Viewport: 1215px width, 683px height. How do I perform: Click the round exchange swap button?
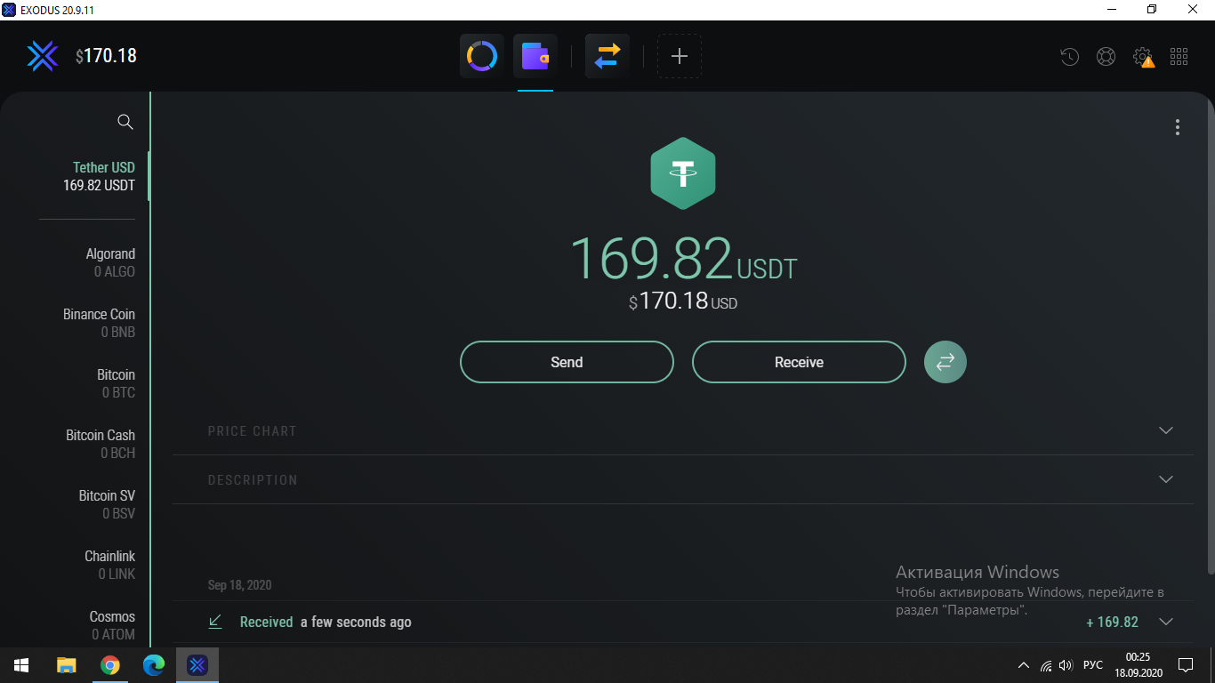pyautogui.click(x=945, y=362)
